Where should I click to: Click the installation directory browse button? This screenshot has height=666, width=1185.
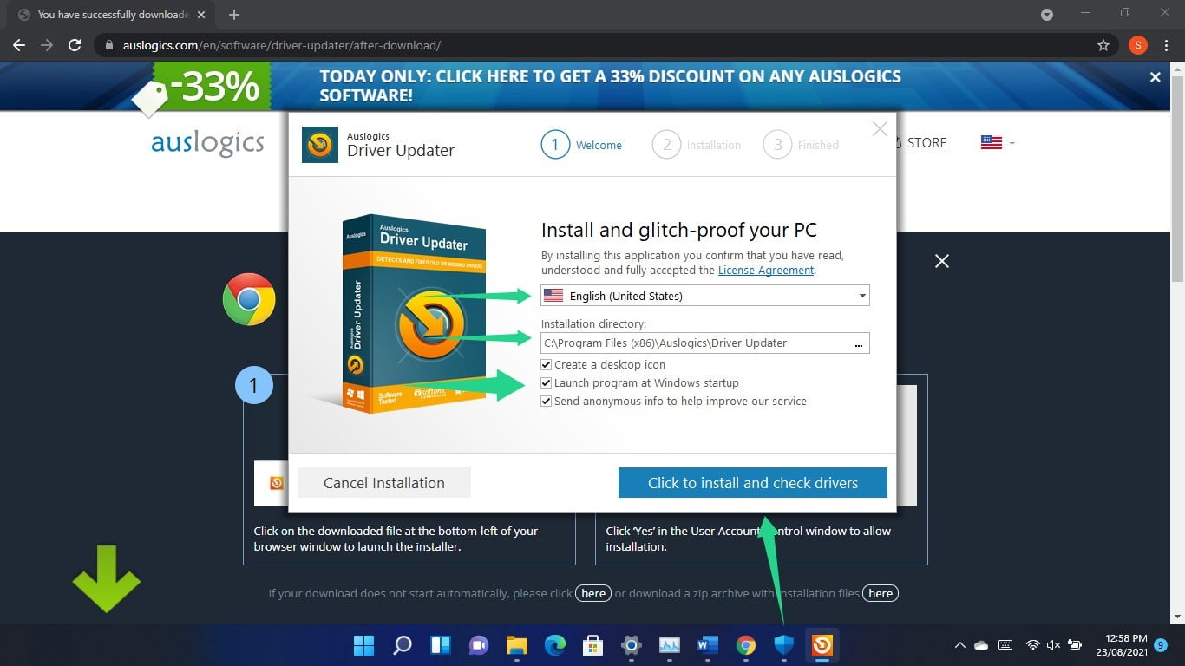(859, 343)
